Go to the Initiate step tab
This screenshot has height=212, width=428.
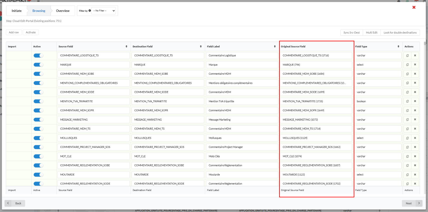click(17, 11)
